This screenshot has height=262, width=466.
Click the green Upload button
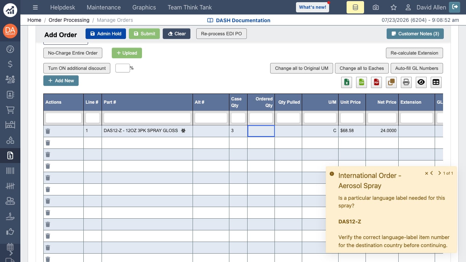pyautogui.click(x=127, y=53)
